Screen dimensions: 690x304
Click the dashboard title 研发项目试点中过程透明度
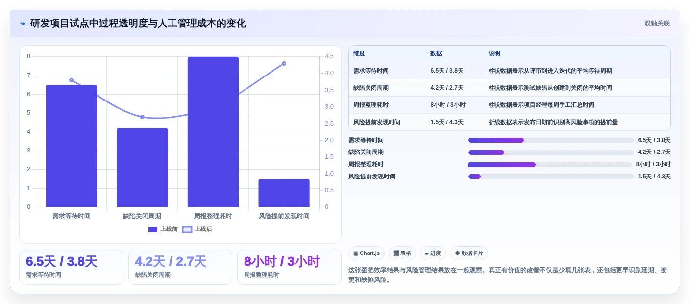138,24
